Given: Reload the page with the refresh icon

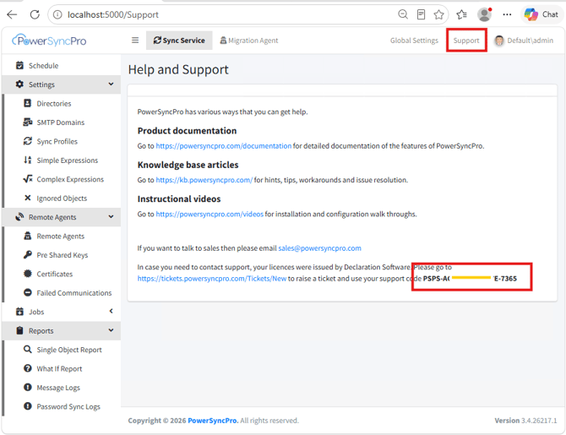Looking at the screenshot, I should coord(35,14).
